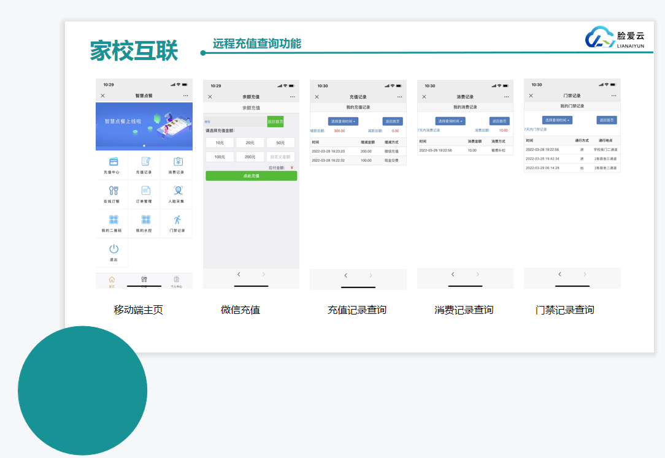Image resolution: width=665 pixels, height=458 pixels.
Task: Tap the 在线订餐 fork and spoon icon
Action: (113, 191)
